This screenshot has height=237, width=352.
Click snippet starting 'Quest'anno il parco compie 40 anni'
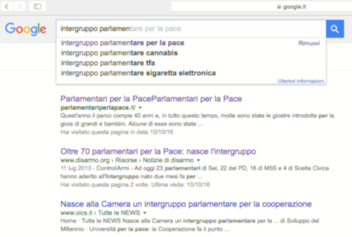[x=197, y=119]
